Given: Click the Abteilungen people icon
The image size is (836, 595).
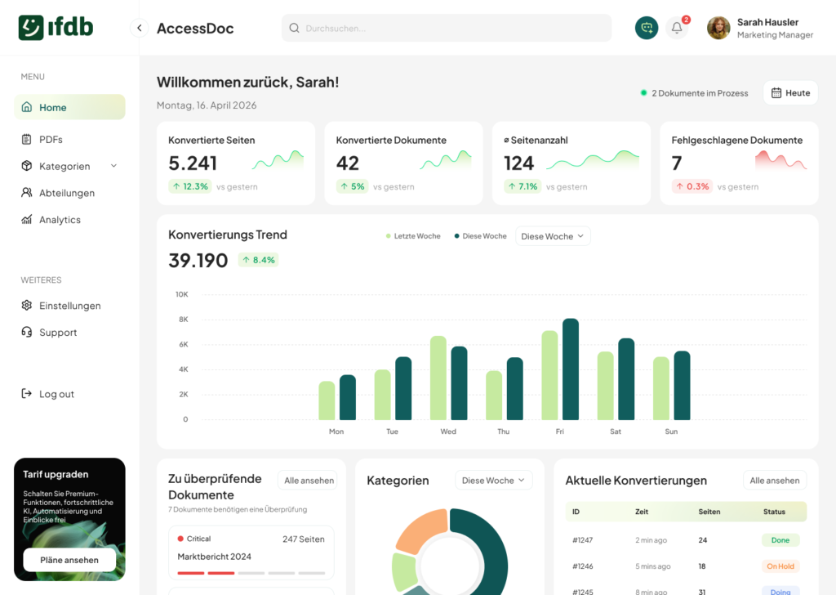Looking at the screenshot, I should pos(27,193).
